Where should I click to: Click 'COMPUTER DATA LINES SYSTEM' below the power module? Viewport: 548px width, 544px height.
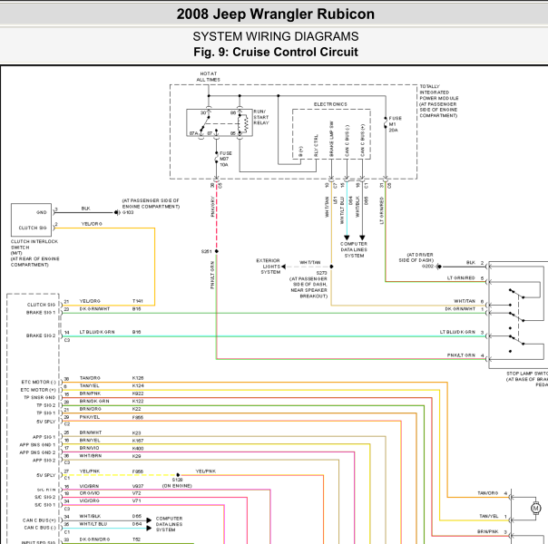click(354, 249)
